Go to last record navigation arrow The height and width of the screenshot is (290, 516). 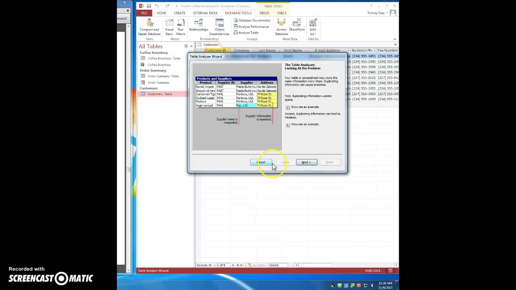[x=238, y=265]
